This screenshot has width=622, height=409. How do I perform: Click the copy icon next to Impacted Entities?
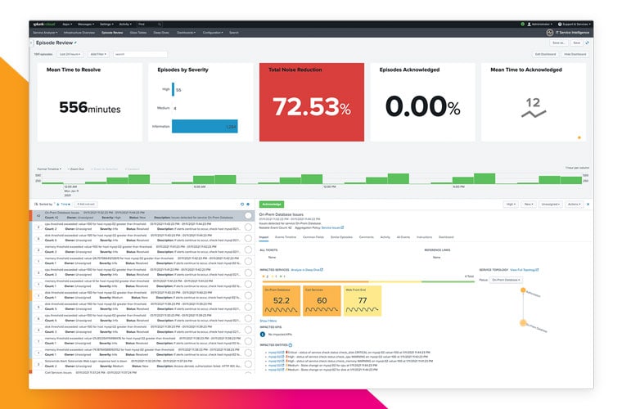[x=291, y=345]
